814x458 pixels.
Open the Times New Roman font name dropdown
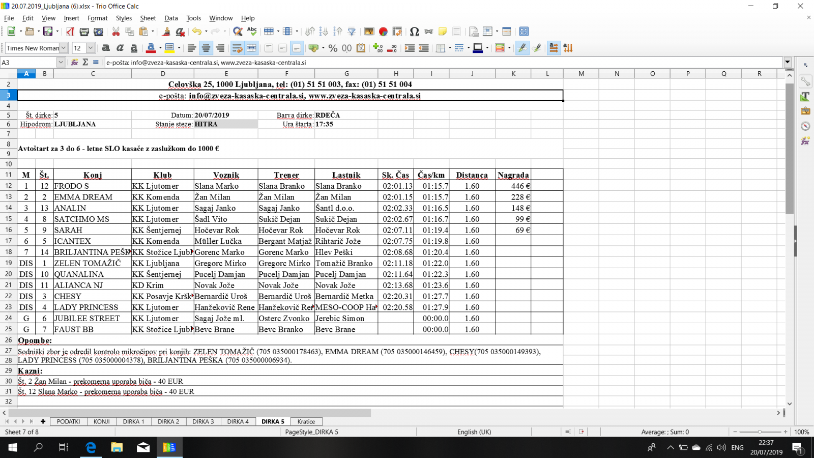[x=64, y=48]
